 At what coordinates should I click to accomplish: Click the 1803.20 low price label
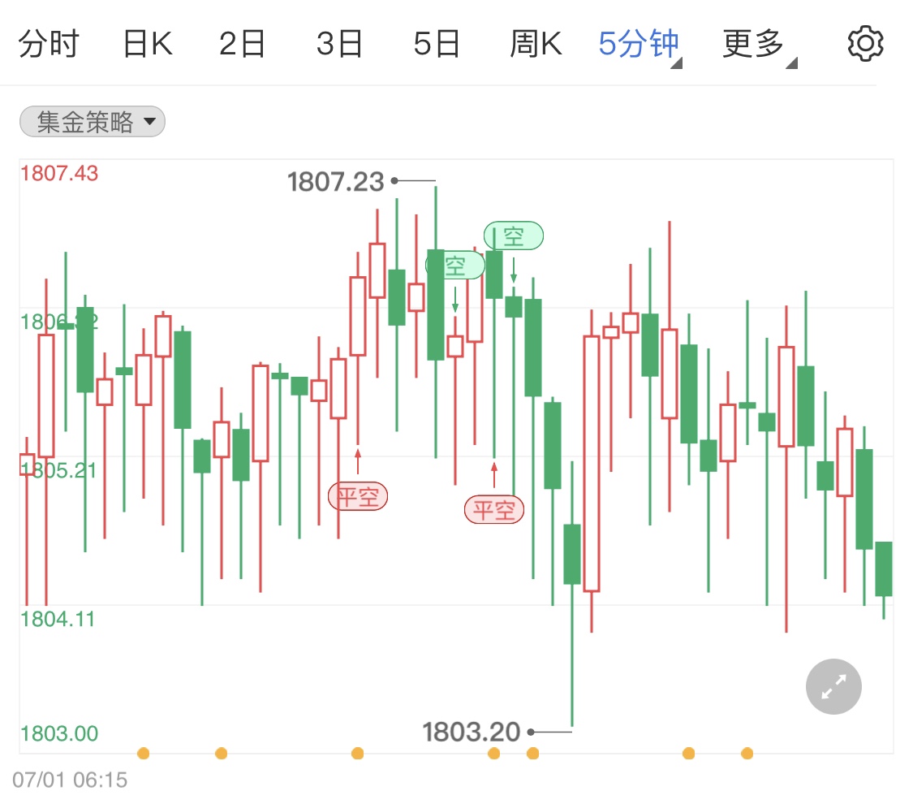pyautogui.click(x=471, y=732)
